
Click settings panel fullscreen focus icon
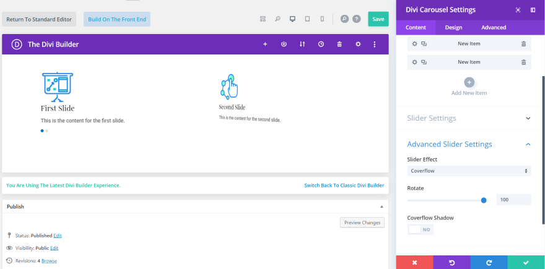pyautogui.click(x=518, y=10)
